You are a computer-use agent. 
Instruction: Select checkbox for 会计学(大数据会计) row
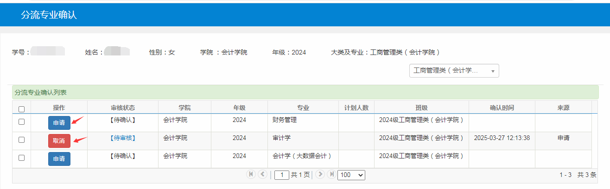[21, 158]
